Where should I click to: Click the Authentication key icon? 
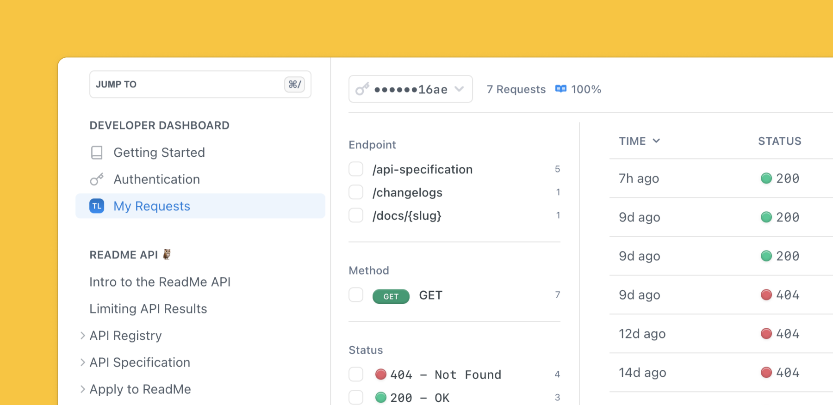click(97, 179)
